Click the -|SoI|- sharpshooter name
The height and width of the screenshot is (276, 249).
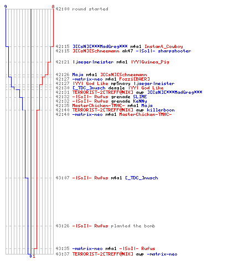[x=163, y=51]
